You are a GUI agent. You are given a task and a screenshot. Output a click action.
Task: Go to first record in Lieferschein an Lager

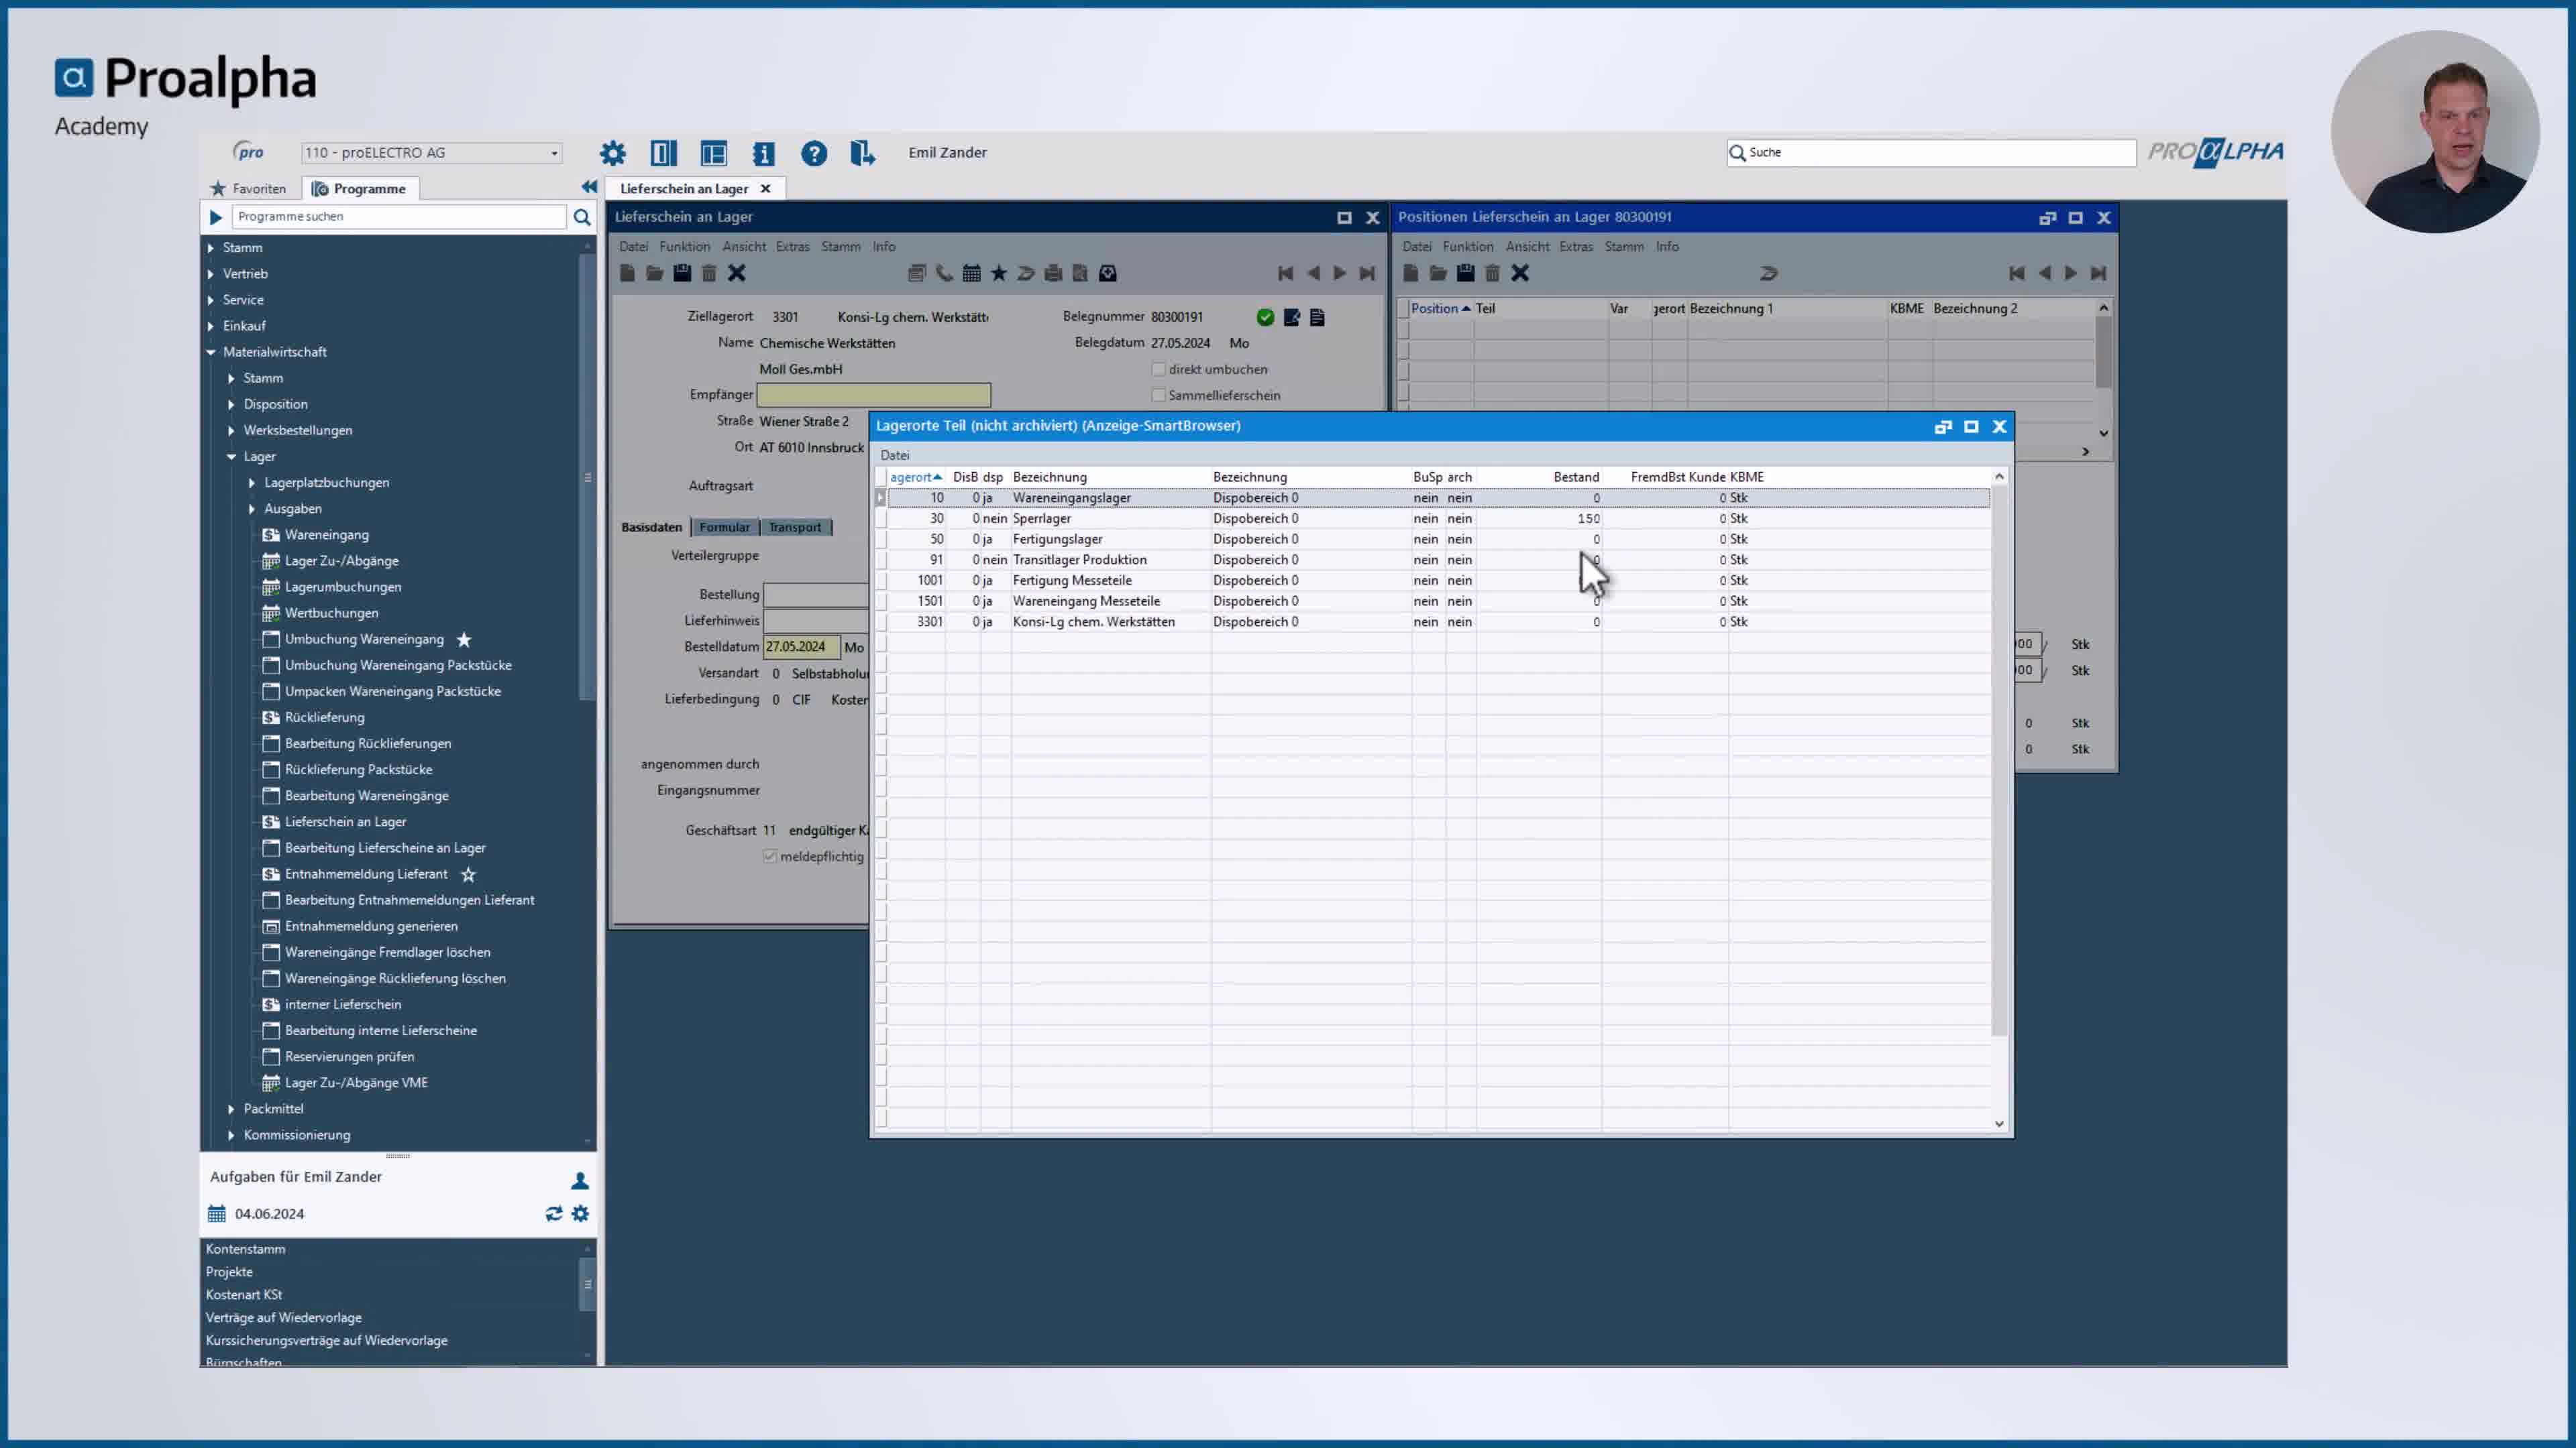tap(1286, 273)
